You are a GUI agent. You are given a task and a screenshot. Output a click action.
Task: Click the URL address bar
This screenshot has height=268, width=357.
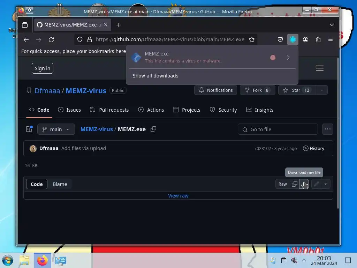170,39
